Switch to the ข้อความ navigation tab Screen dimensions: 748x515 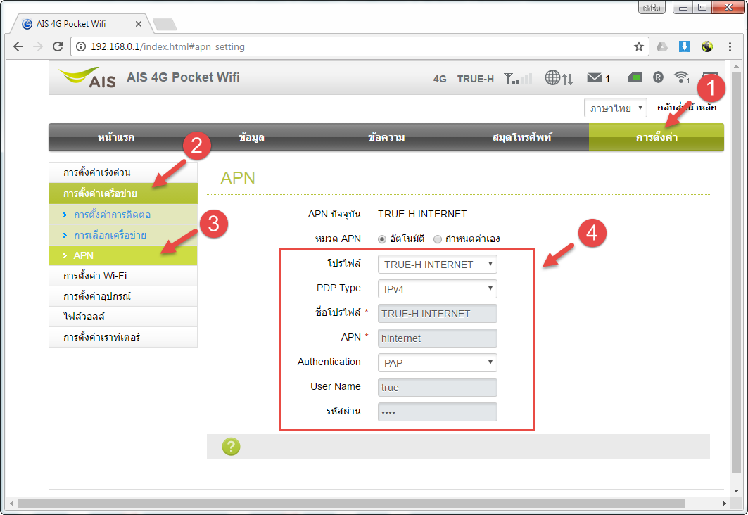pyautogui.click(x=386, y=137)
